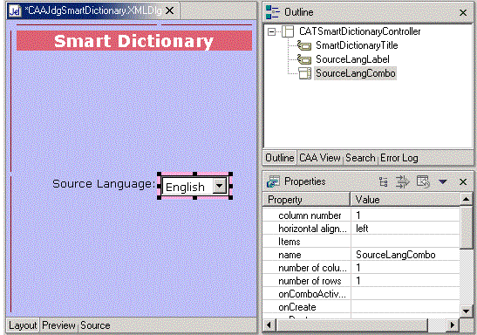
Task: Click the Outline panel header icon
Action: click(x=273, y=12)
